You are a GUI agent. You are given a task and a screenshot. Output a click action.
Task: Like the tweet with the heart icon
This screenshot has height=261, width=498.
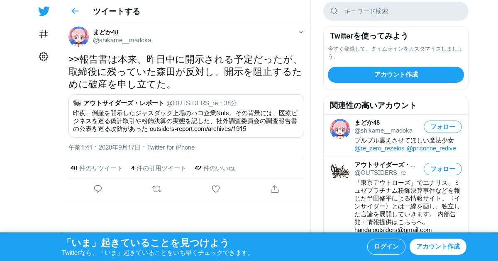[x=216, y=189]
